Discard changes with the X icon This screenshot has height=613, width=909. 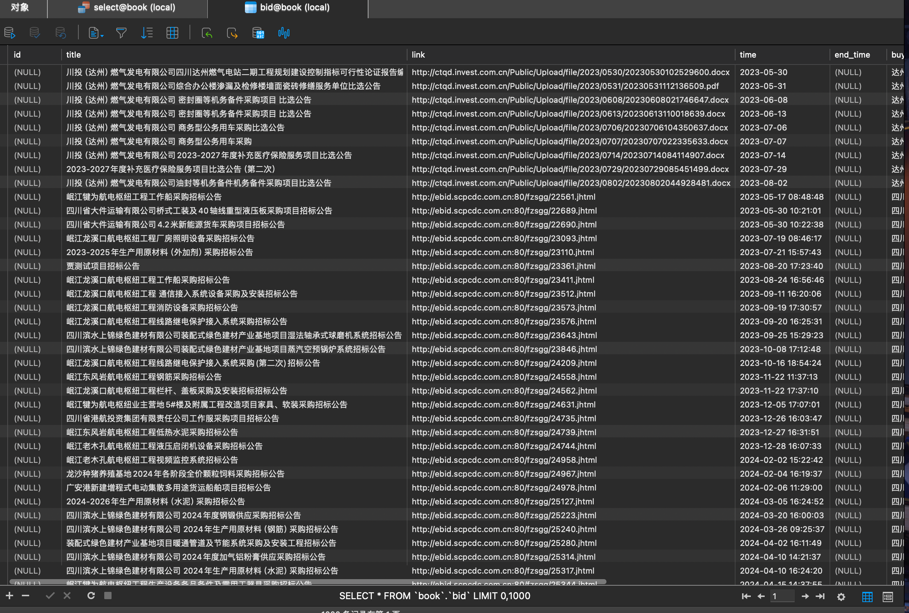pos(67,596)
